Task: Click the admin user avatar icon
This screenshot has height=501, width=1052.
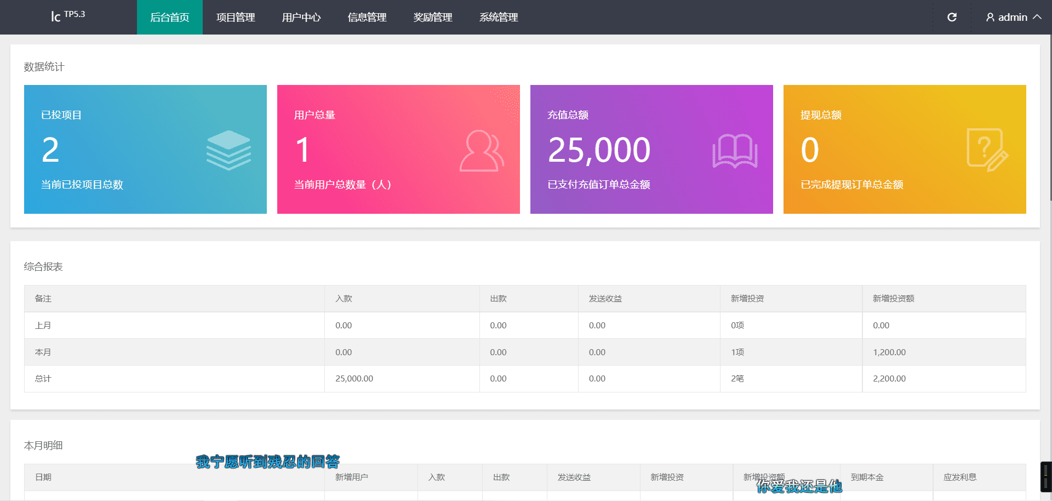Action: click(990, 18)
